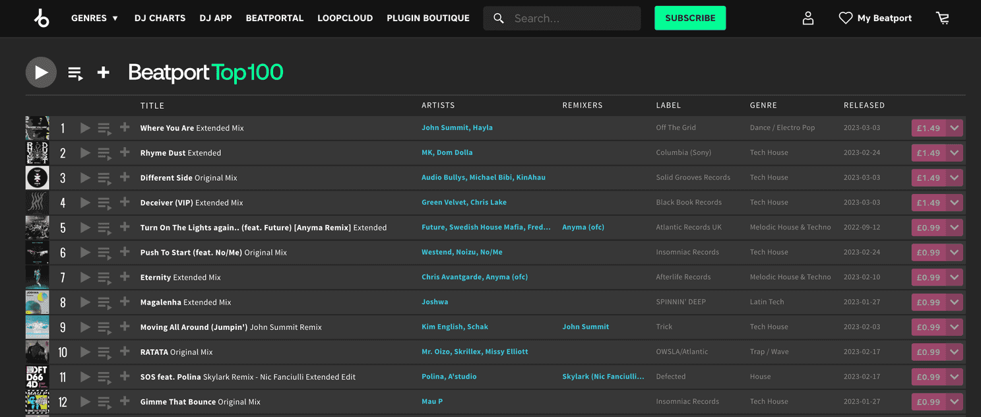
Task: Play 'Where You Are' by John Summit
Action: point(85,127)
